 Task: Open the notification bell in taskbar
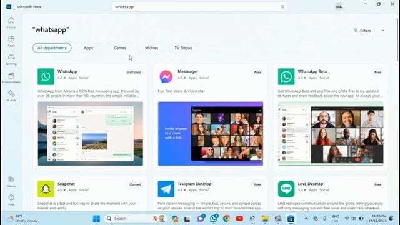point(391,219)
